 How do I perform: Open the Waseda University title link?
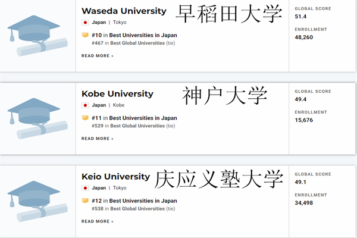[x=124, y=11]
